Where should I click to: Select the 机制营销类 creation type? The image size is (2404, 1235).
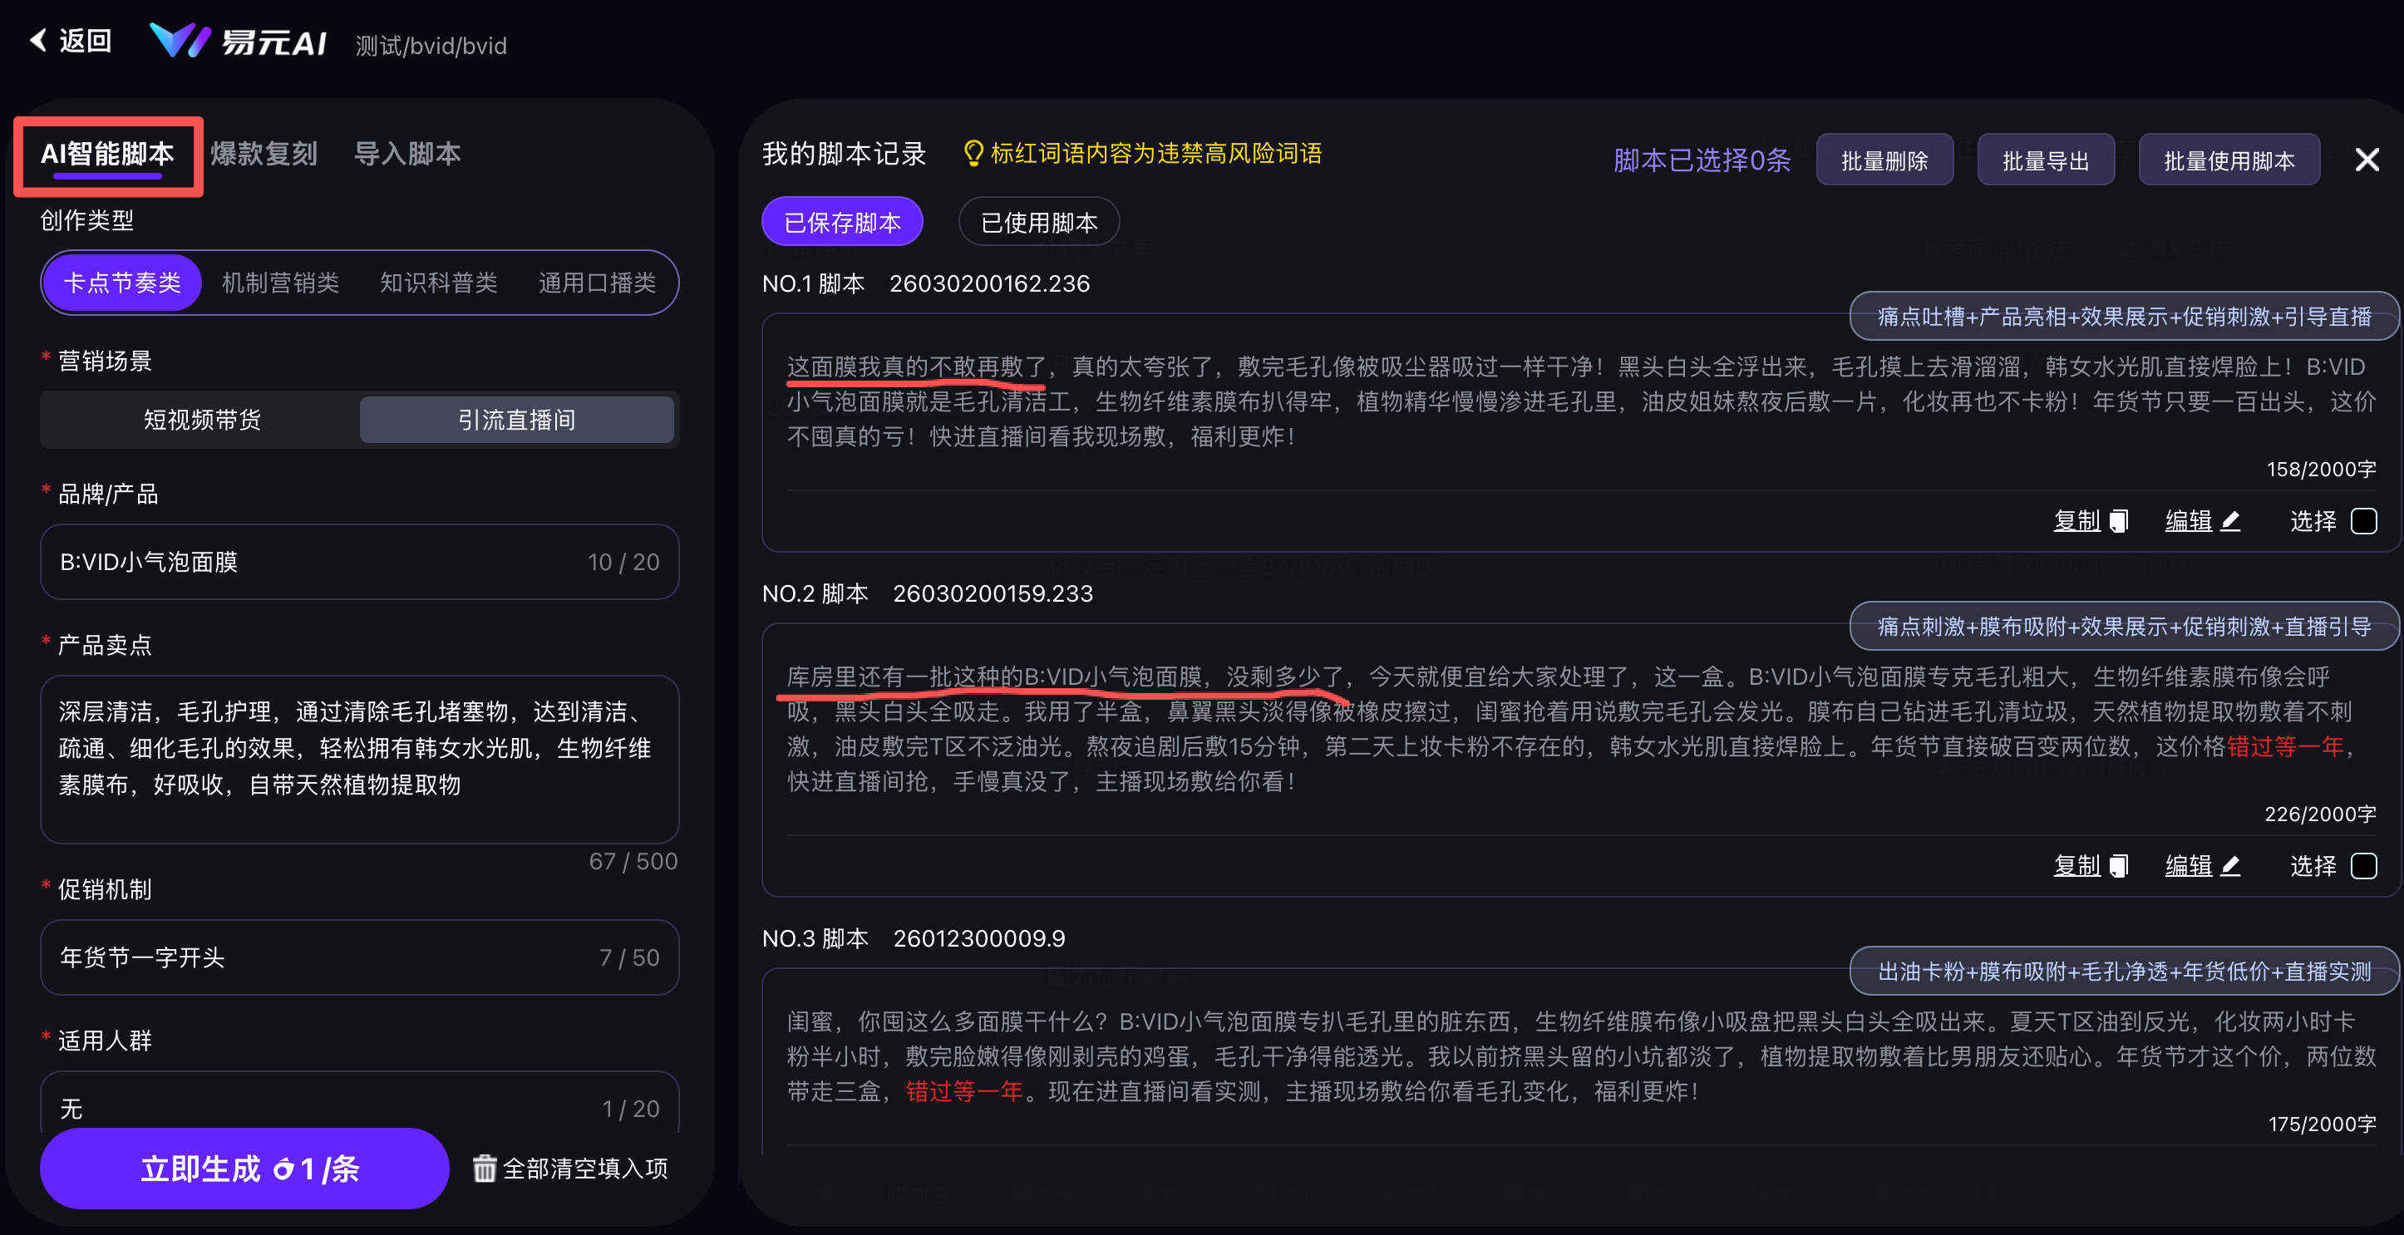pos(279,283)
